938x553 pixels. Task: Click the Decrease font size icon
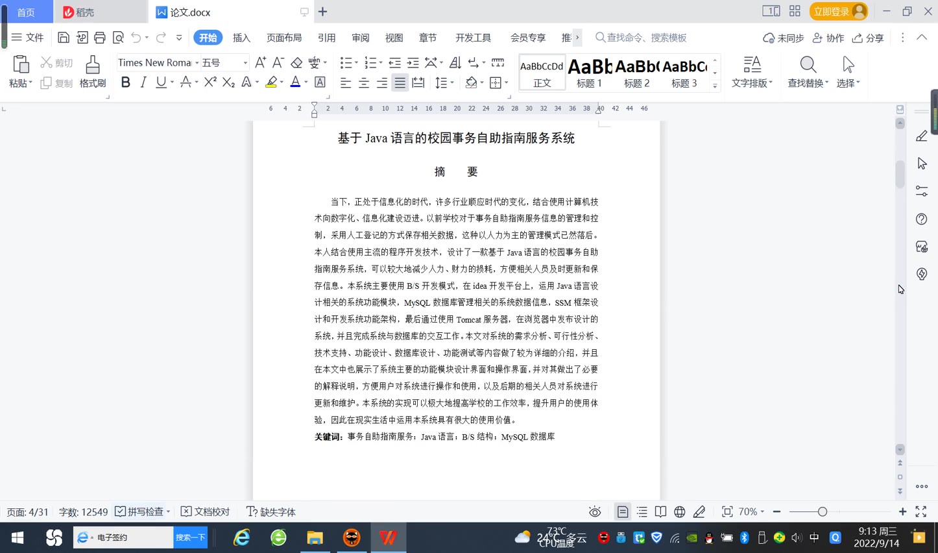coord(278,62)
